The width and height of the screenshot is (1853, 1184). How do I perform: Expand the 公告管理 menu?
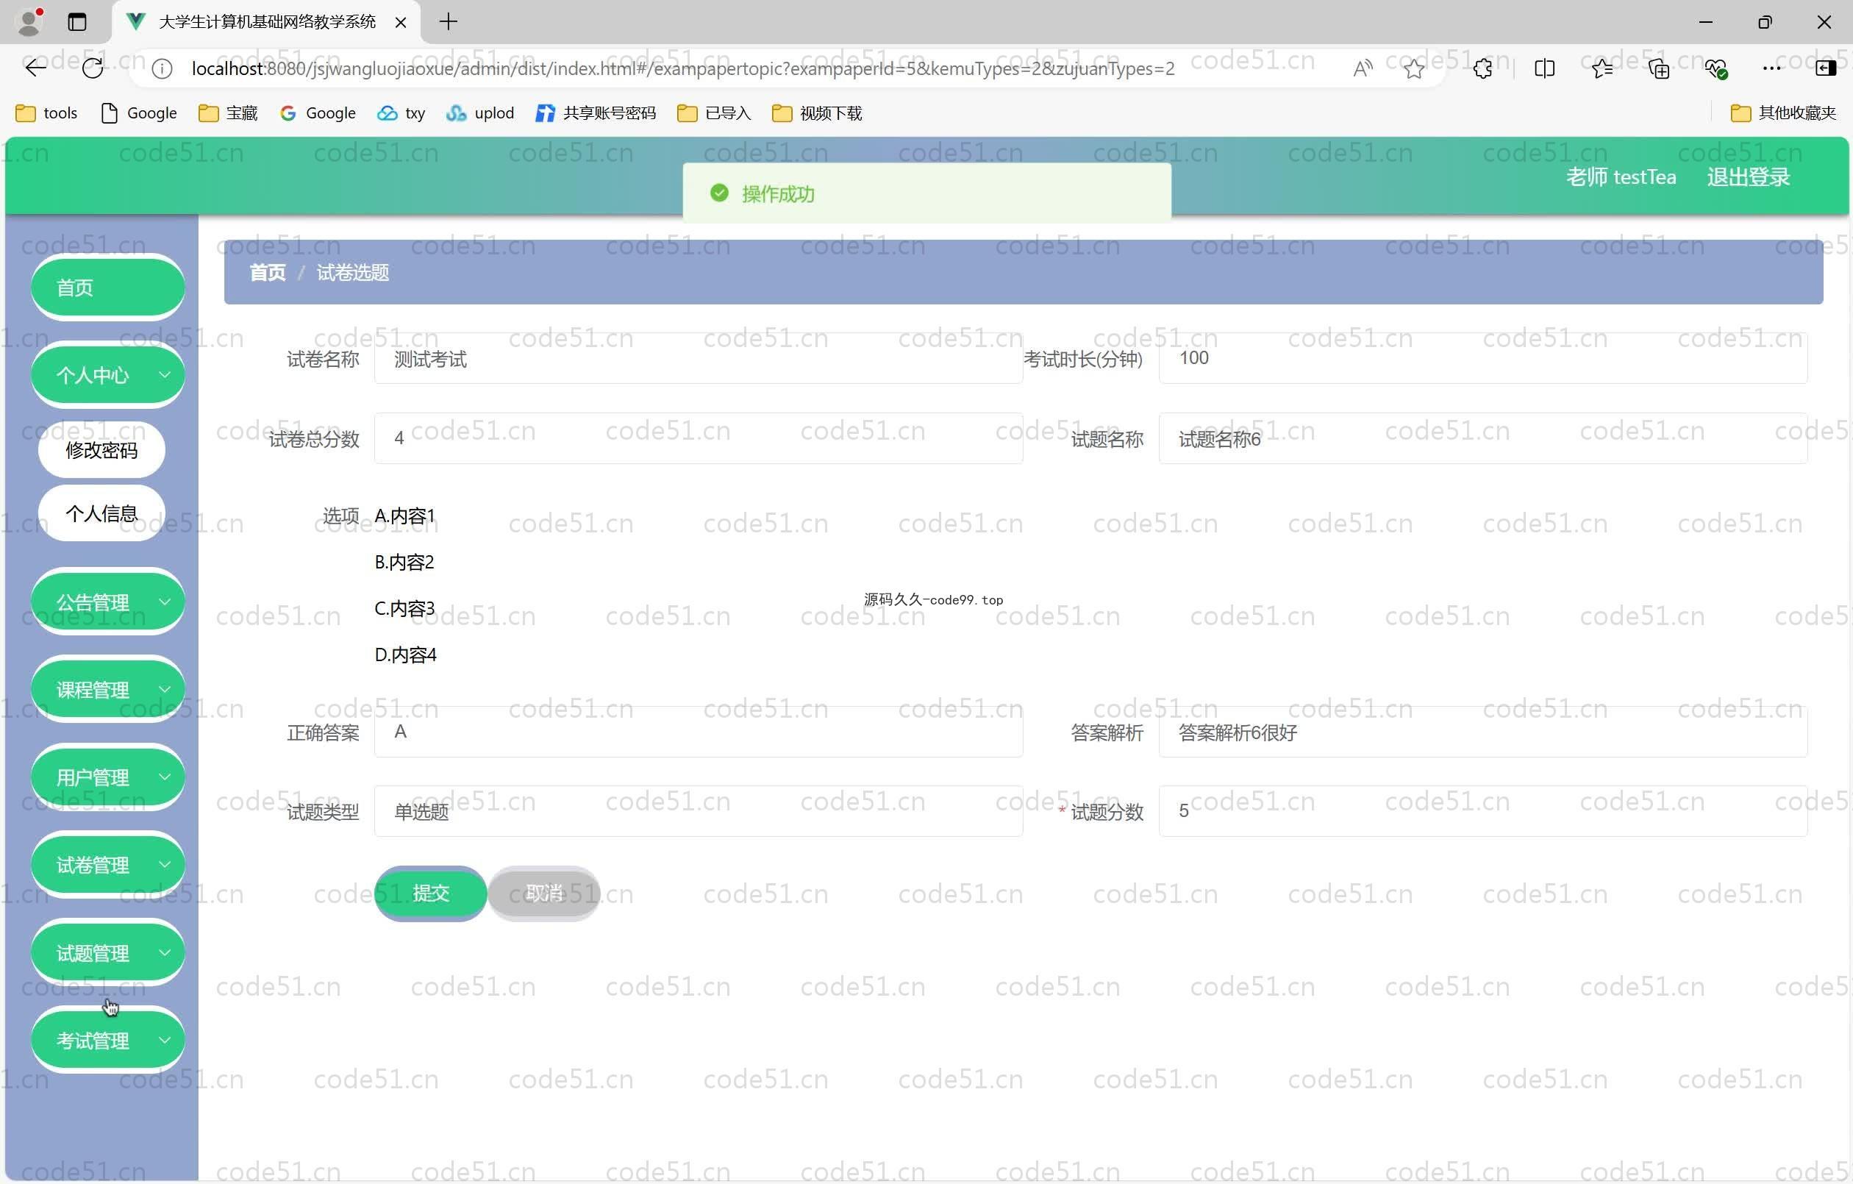click(108, 602)
